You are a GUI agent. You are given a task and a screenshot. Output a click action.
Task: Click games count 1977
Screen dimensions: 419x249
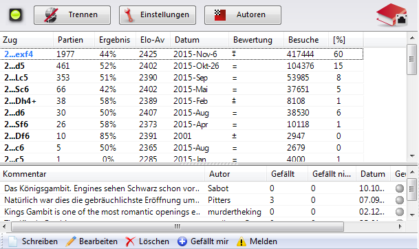tap(65, 54)
